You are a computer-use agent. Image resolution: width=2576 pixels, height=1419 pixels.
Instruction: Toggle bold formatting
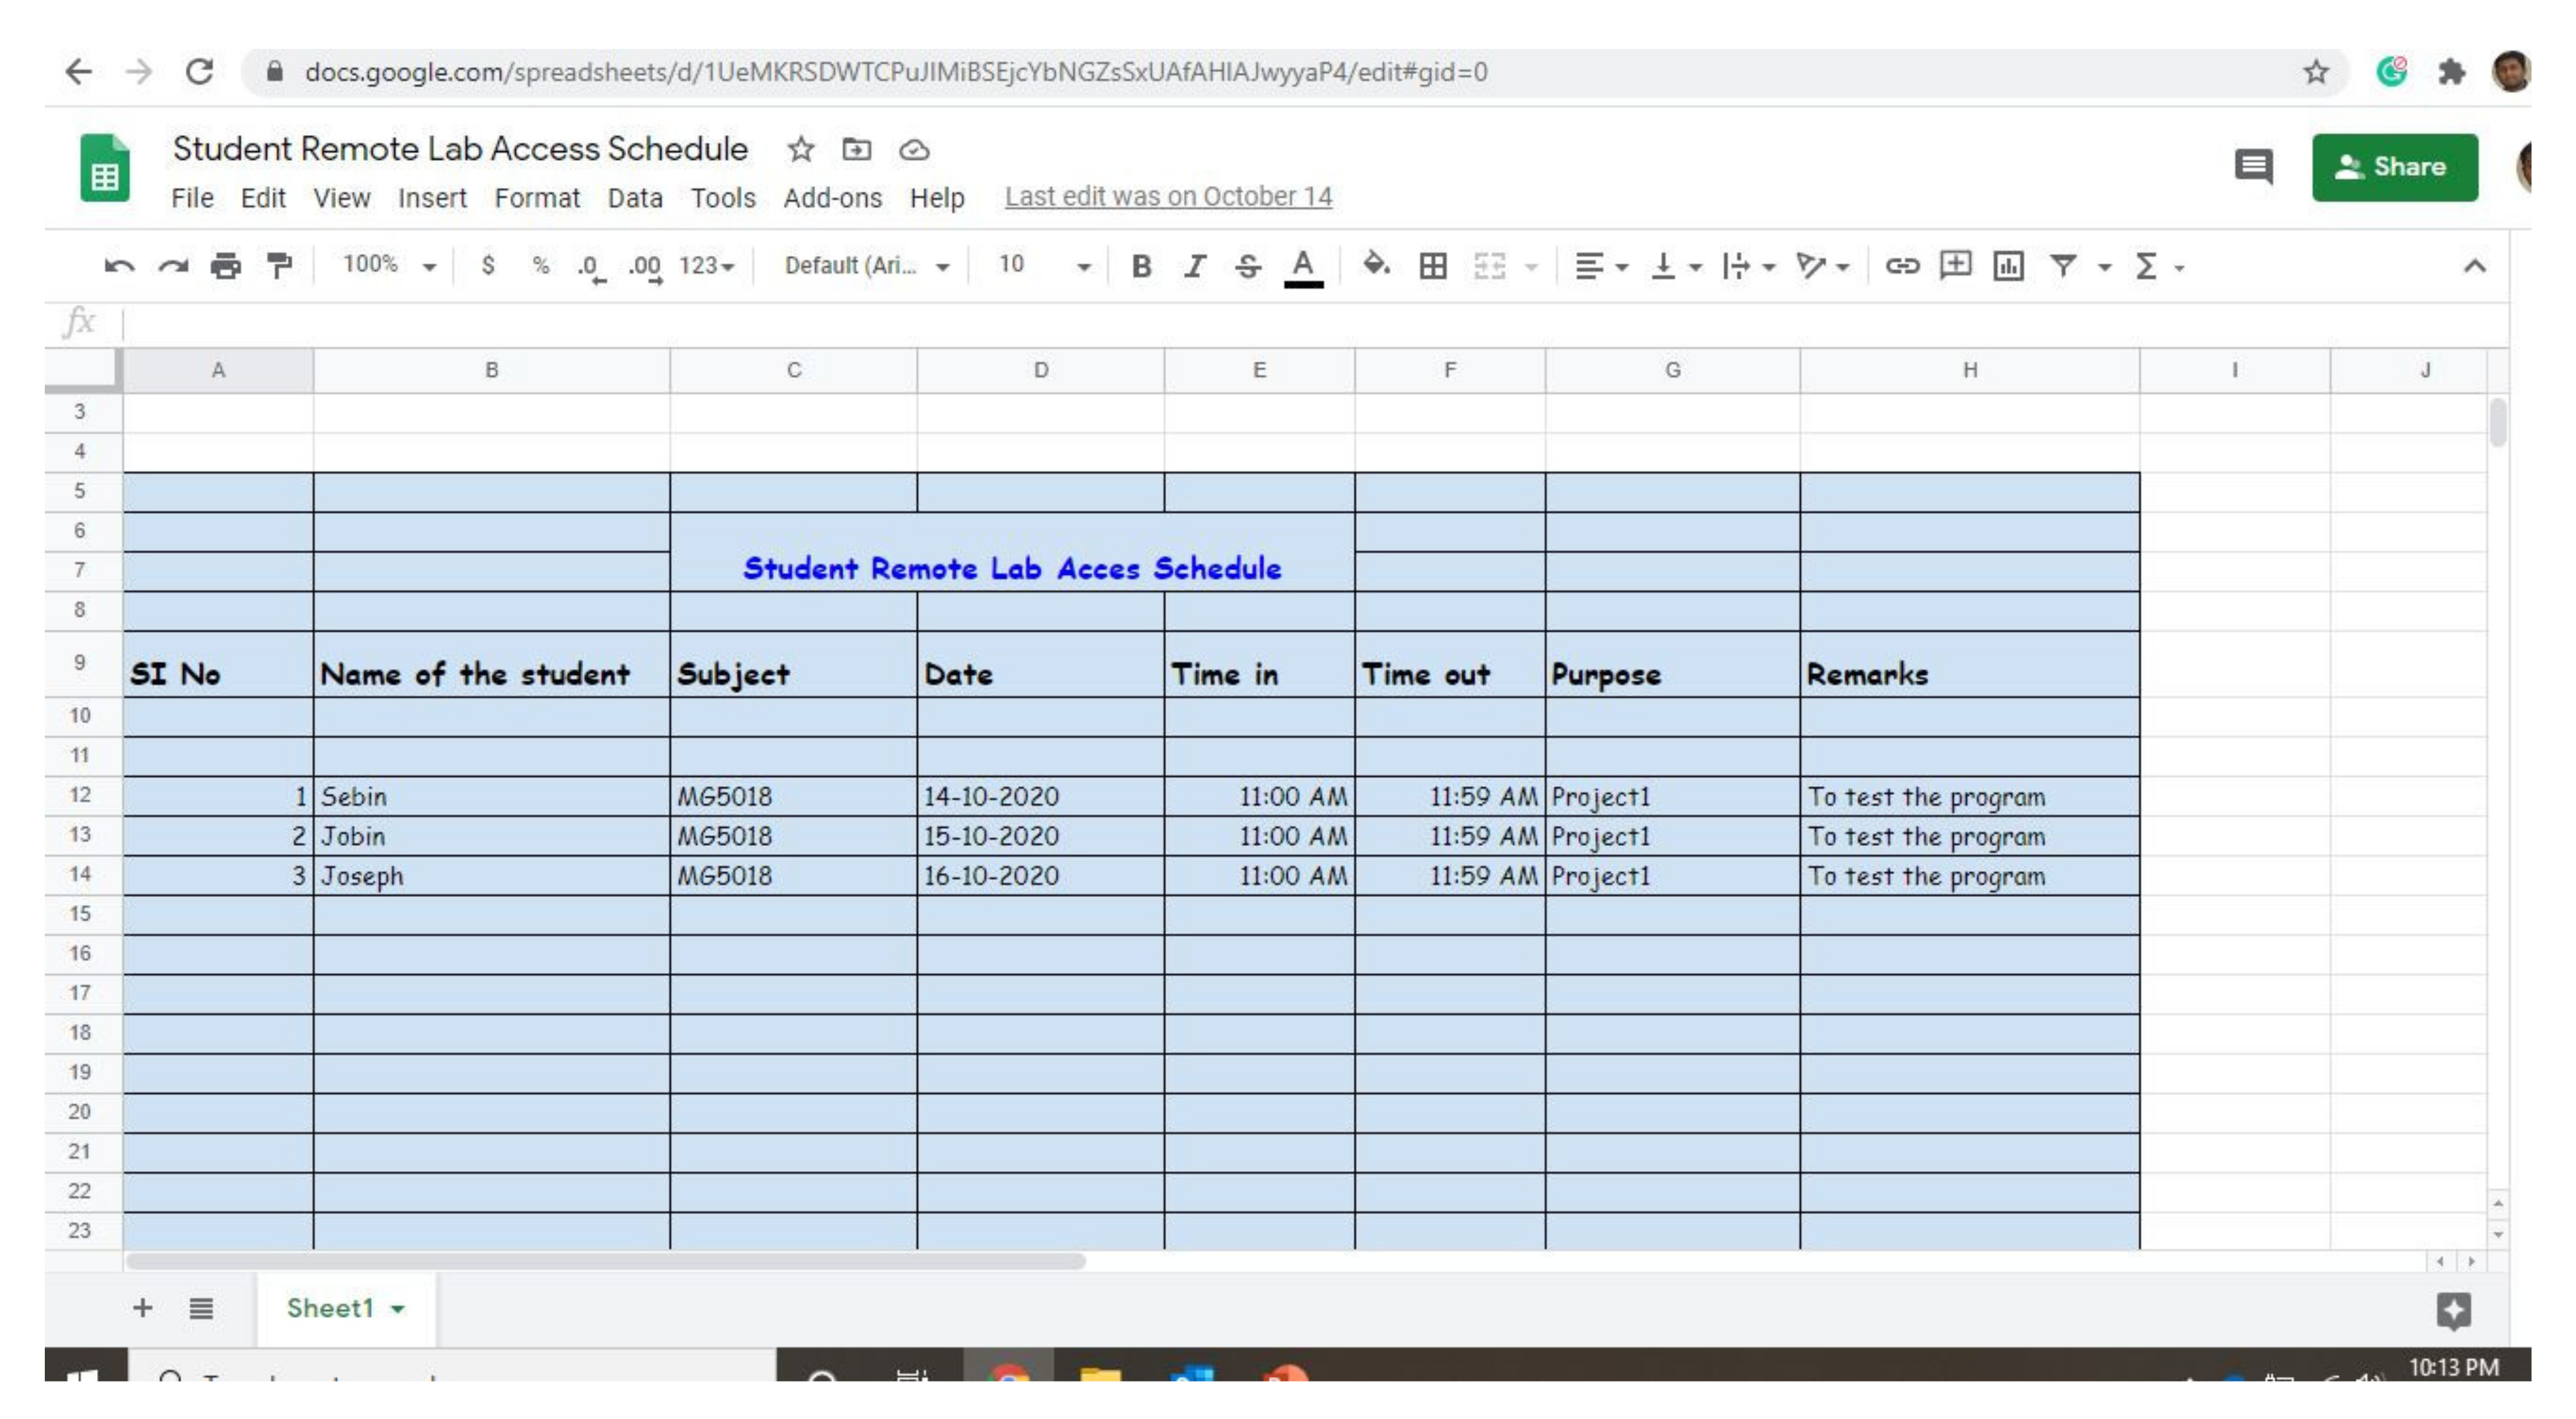click(1141, 266)
